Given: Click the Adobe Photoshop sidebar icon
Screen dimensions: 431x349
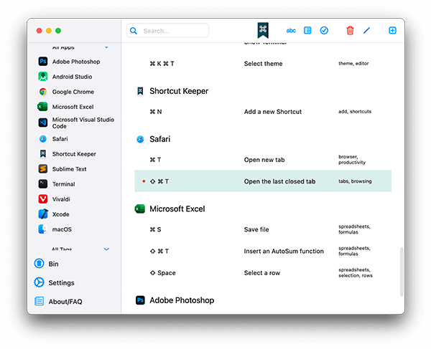Looking at the screenshot, I should point(43,62).
